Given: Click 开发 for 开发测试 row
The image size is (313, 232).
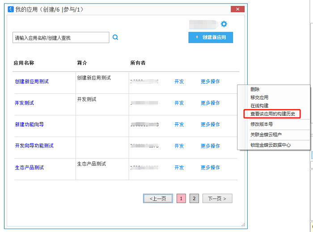Looking at the screenshot, I should [x=179, y=103].
